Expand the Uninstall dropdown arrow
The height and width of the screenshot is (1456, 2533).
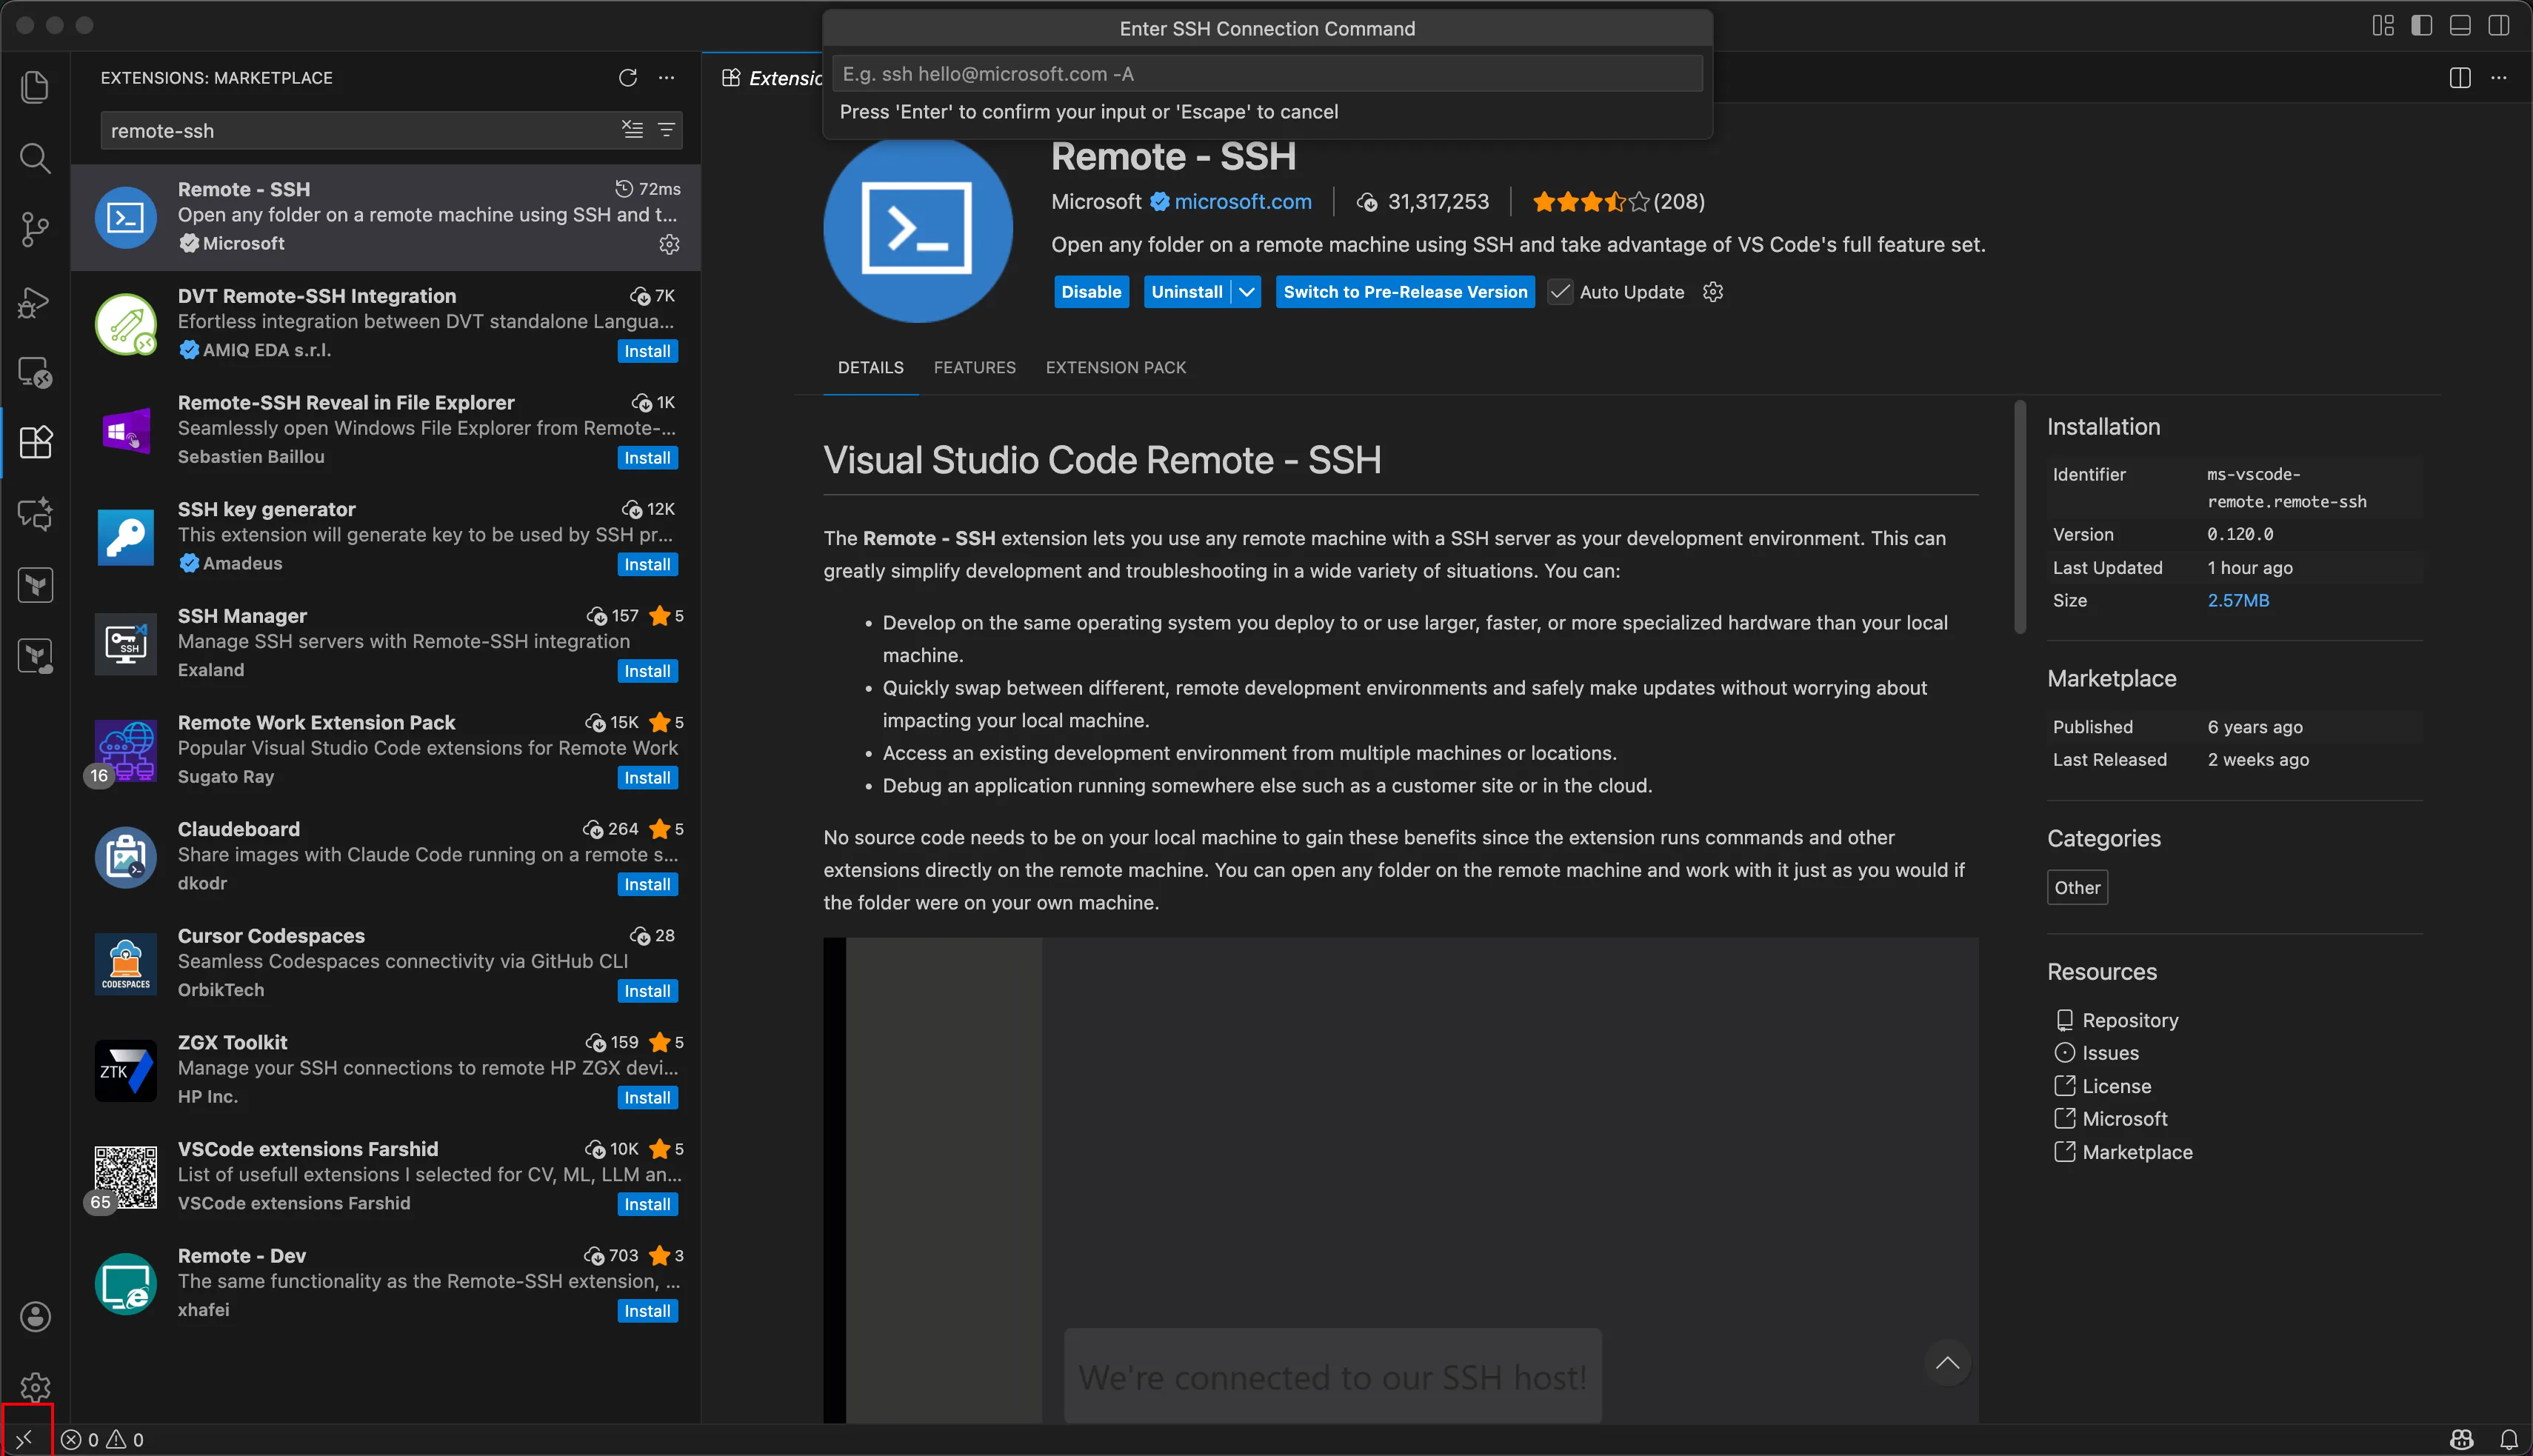coord(1247,292)
